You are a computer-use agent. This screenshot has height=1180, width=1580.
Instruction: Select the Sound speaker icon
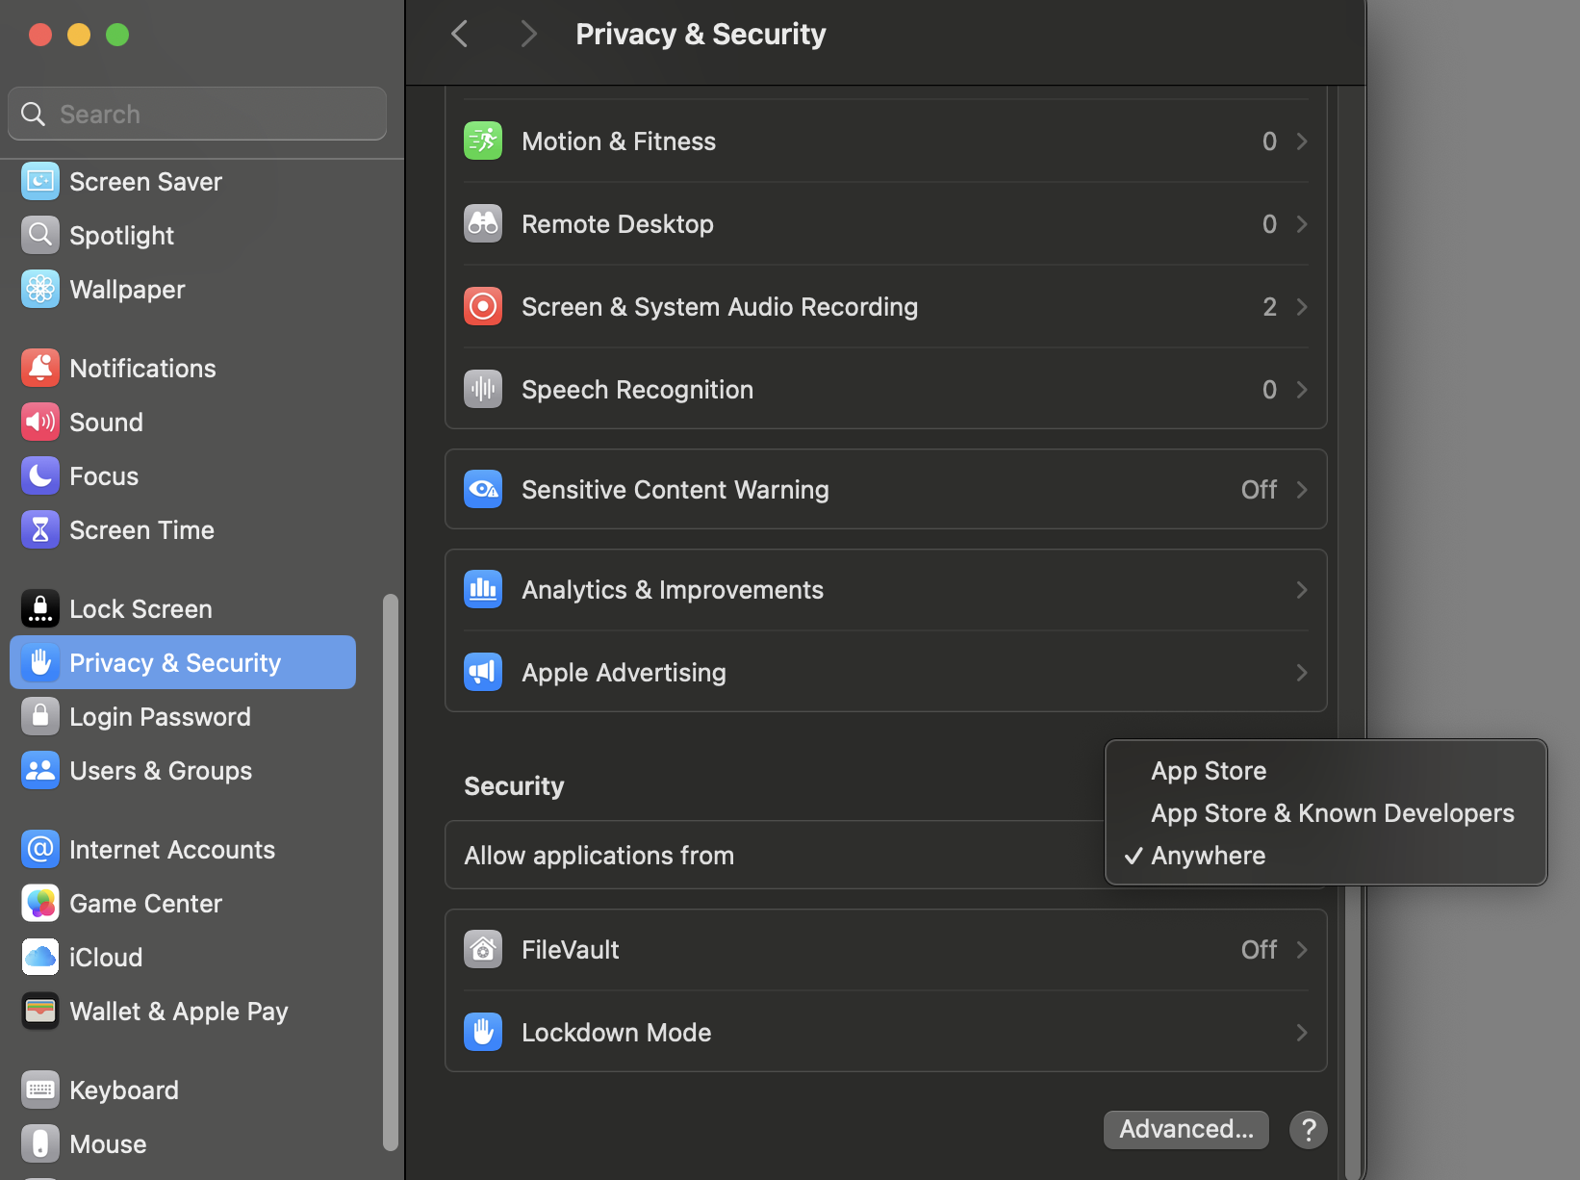click(40, 422)
